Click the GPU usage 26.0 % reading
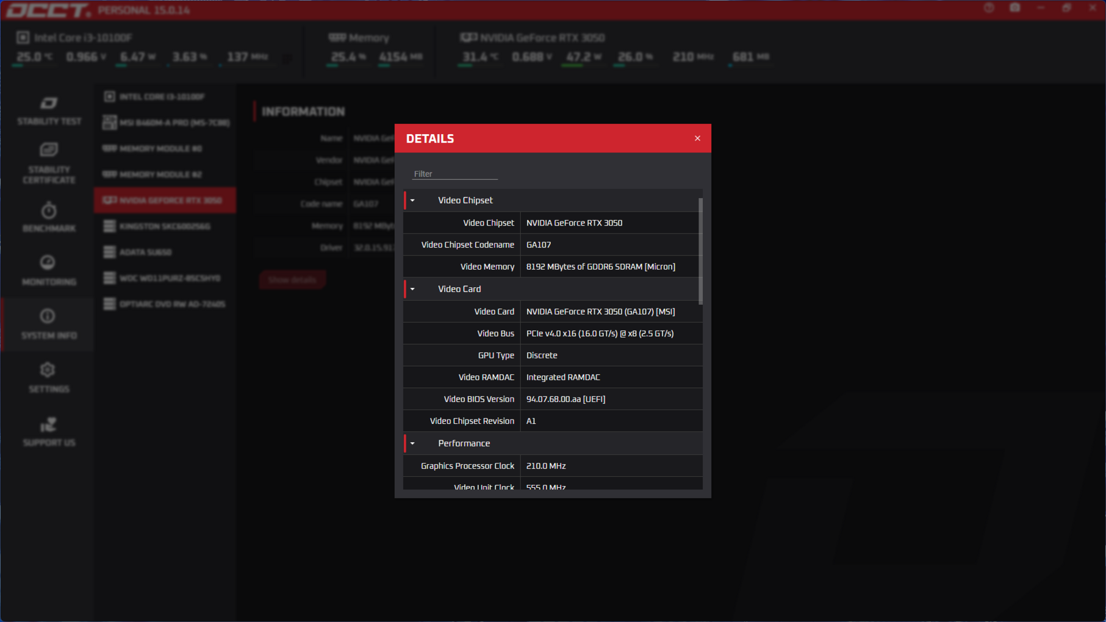 [x=635, y=57]
